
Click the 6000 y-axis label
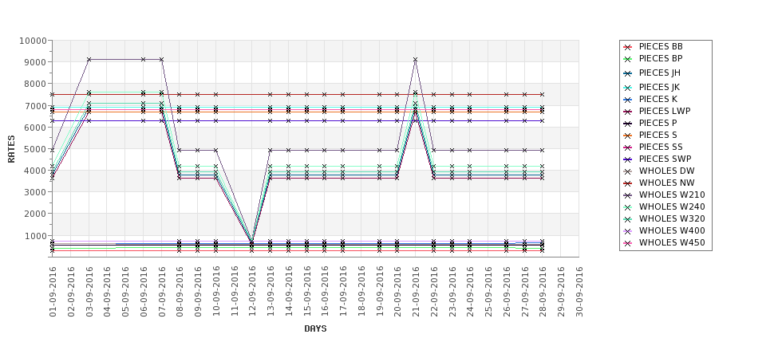(x=36, y=128)
